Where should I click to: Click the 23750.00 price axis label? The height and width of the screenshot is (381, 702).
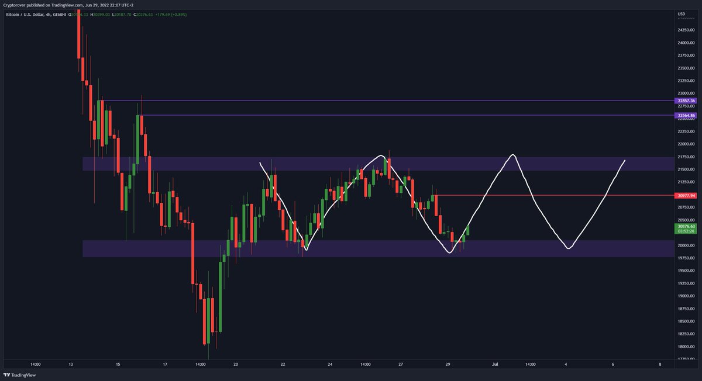pos(686,55)
